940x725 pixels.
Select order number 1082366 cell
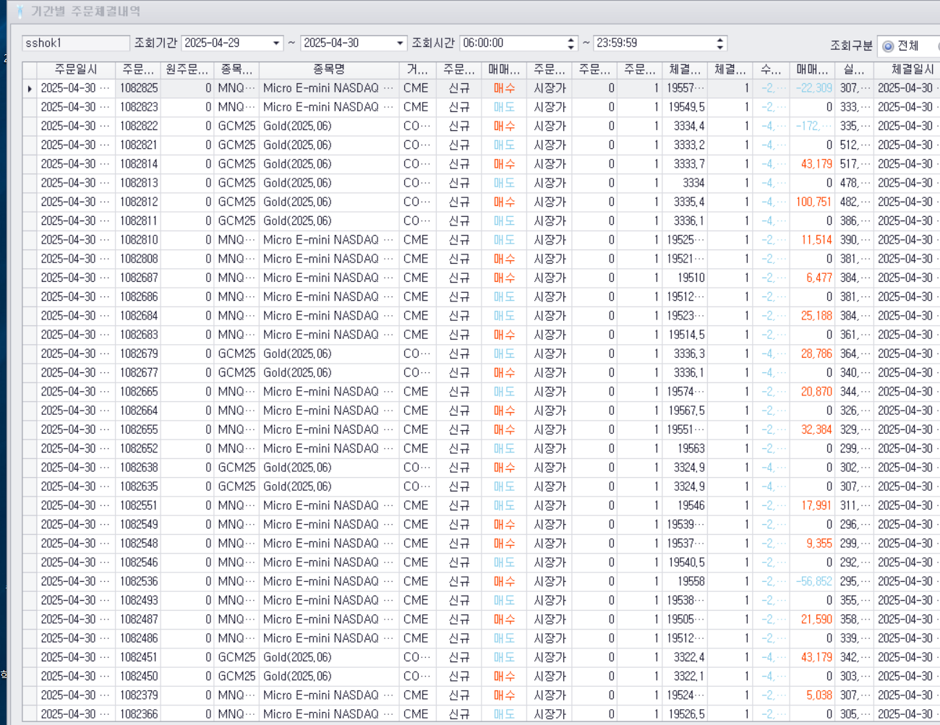(138, 714)
